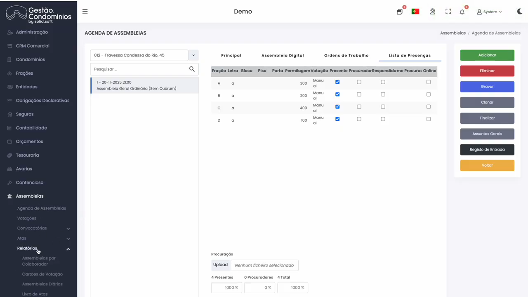Switch to the Assembleia Digital tab
This screenshot has height=297, width=528.
pyautogui.click(x=283, y=55)
